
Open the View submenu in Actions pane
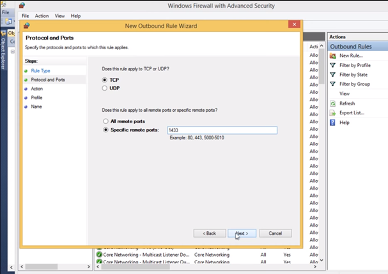(345, 94)
